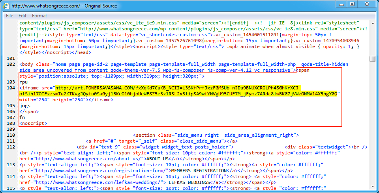Close the Original Source window
The height and width of the screenshot is (193, 379).
366,6
